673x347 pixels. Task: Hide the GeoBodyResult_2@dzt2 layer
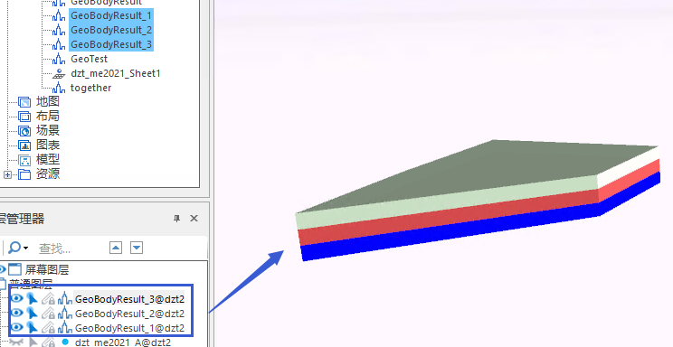[16, 314]
